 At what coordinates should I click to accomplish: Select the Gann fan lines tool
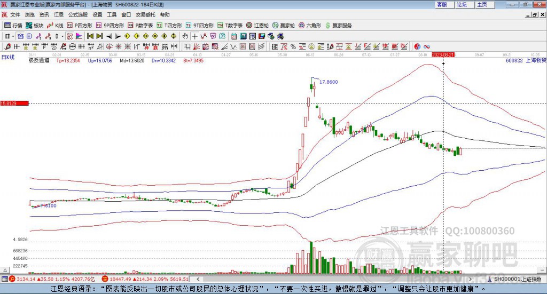(x=196, y=46)
